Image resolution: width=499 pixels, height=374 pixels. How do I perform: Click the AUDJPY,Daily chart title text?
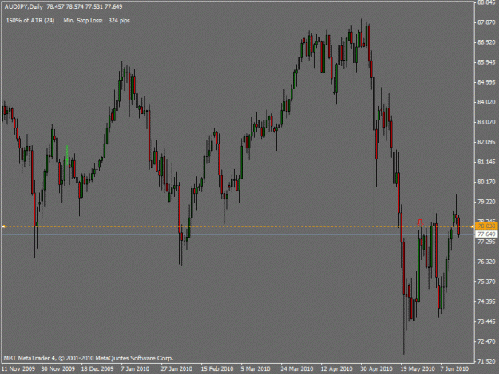point(24,6)
